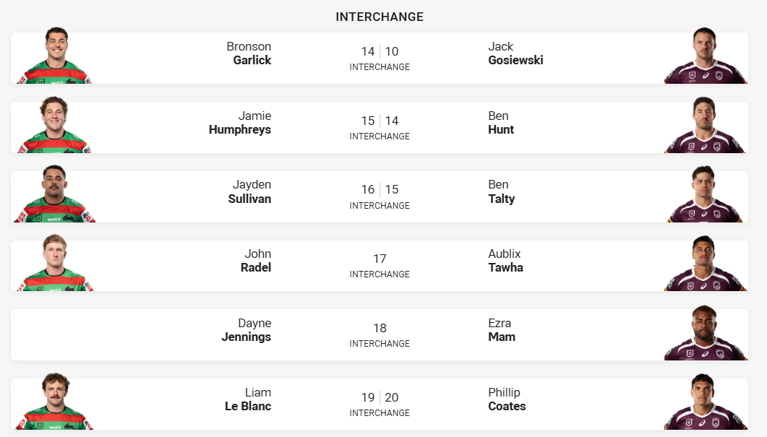Open Aublix Tawha's player photo
The height and width of the screenshot is (437, 767).
[x=706, y=263]
